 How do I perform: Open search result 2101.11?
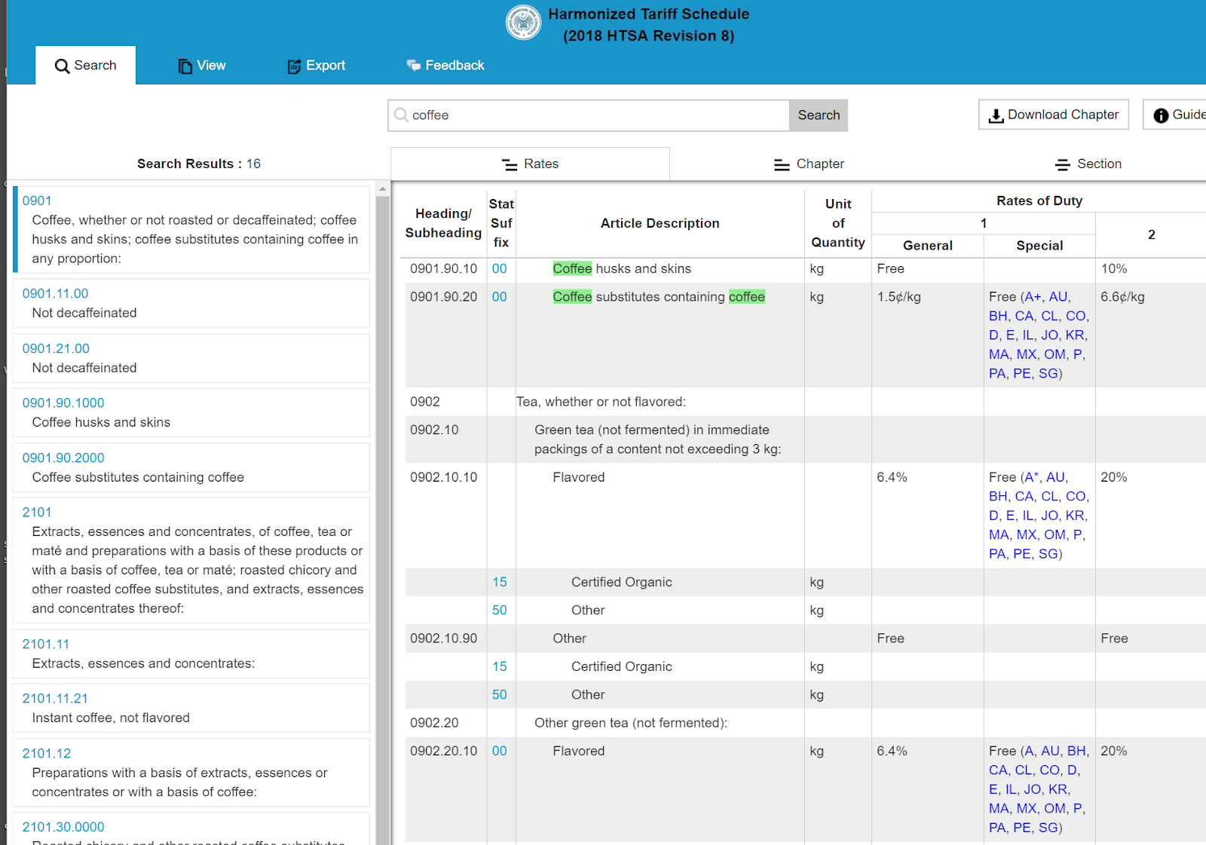tap(45, 644)
